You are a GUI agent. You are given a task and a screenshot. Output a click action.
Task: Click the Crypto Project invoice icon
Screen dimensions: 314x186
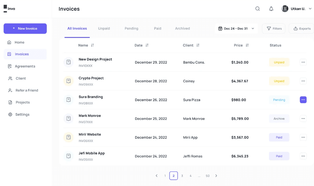68,81
